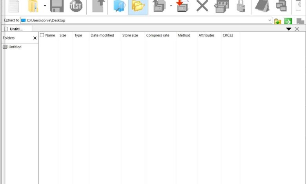Encrypt archive with the padlock icon

pyautogui.click(x=241, y=6)
